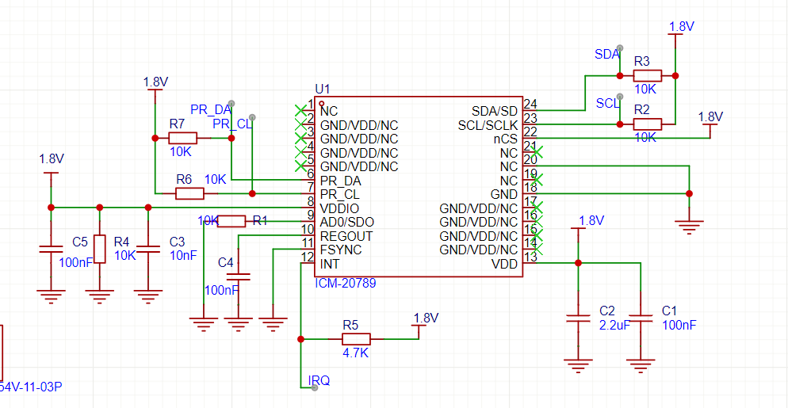Select the ground symbol on the FSYNC wire
The image size is (788, 408).
(x=273, y=324)
